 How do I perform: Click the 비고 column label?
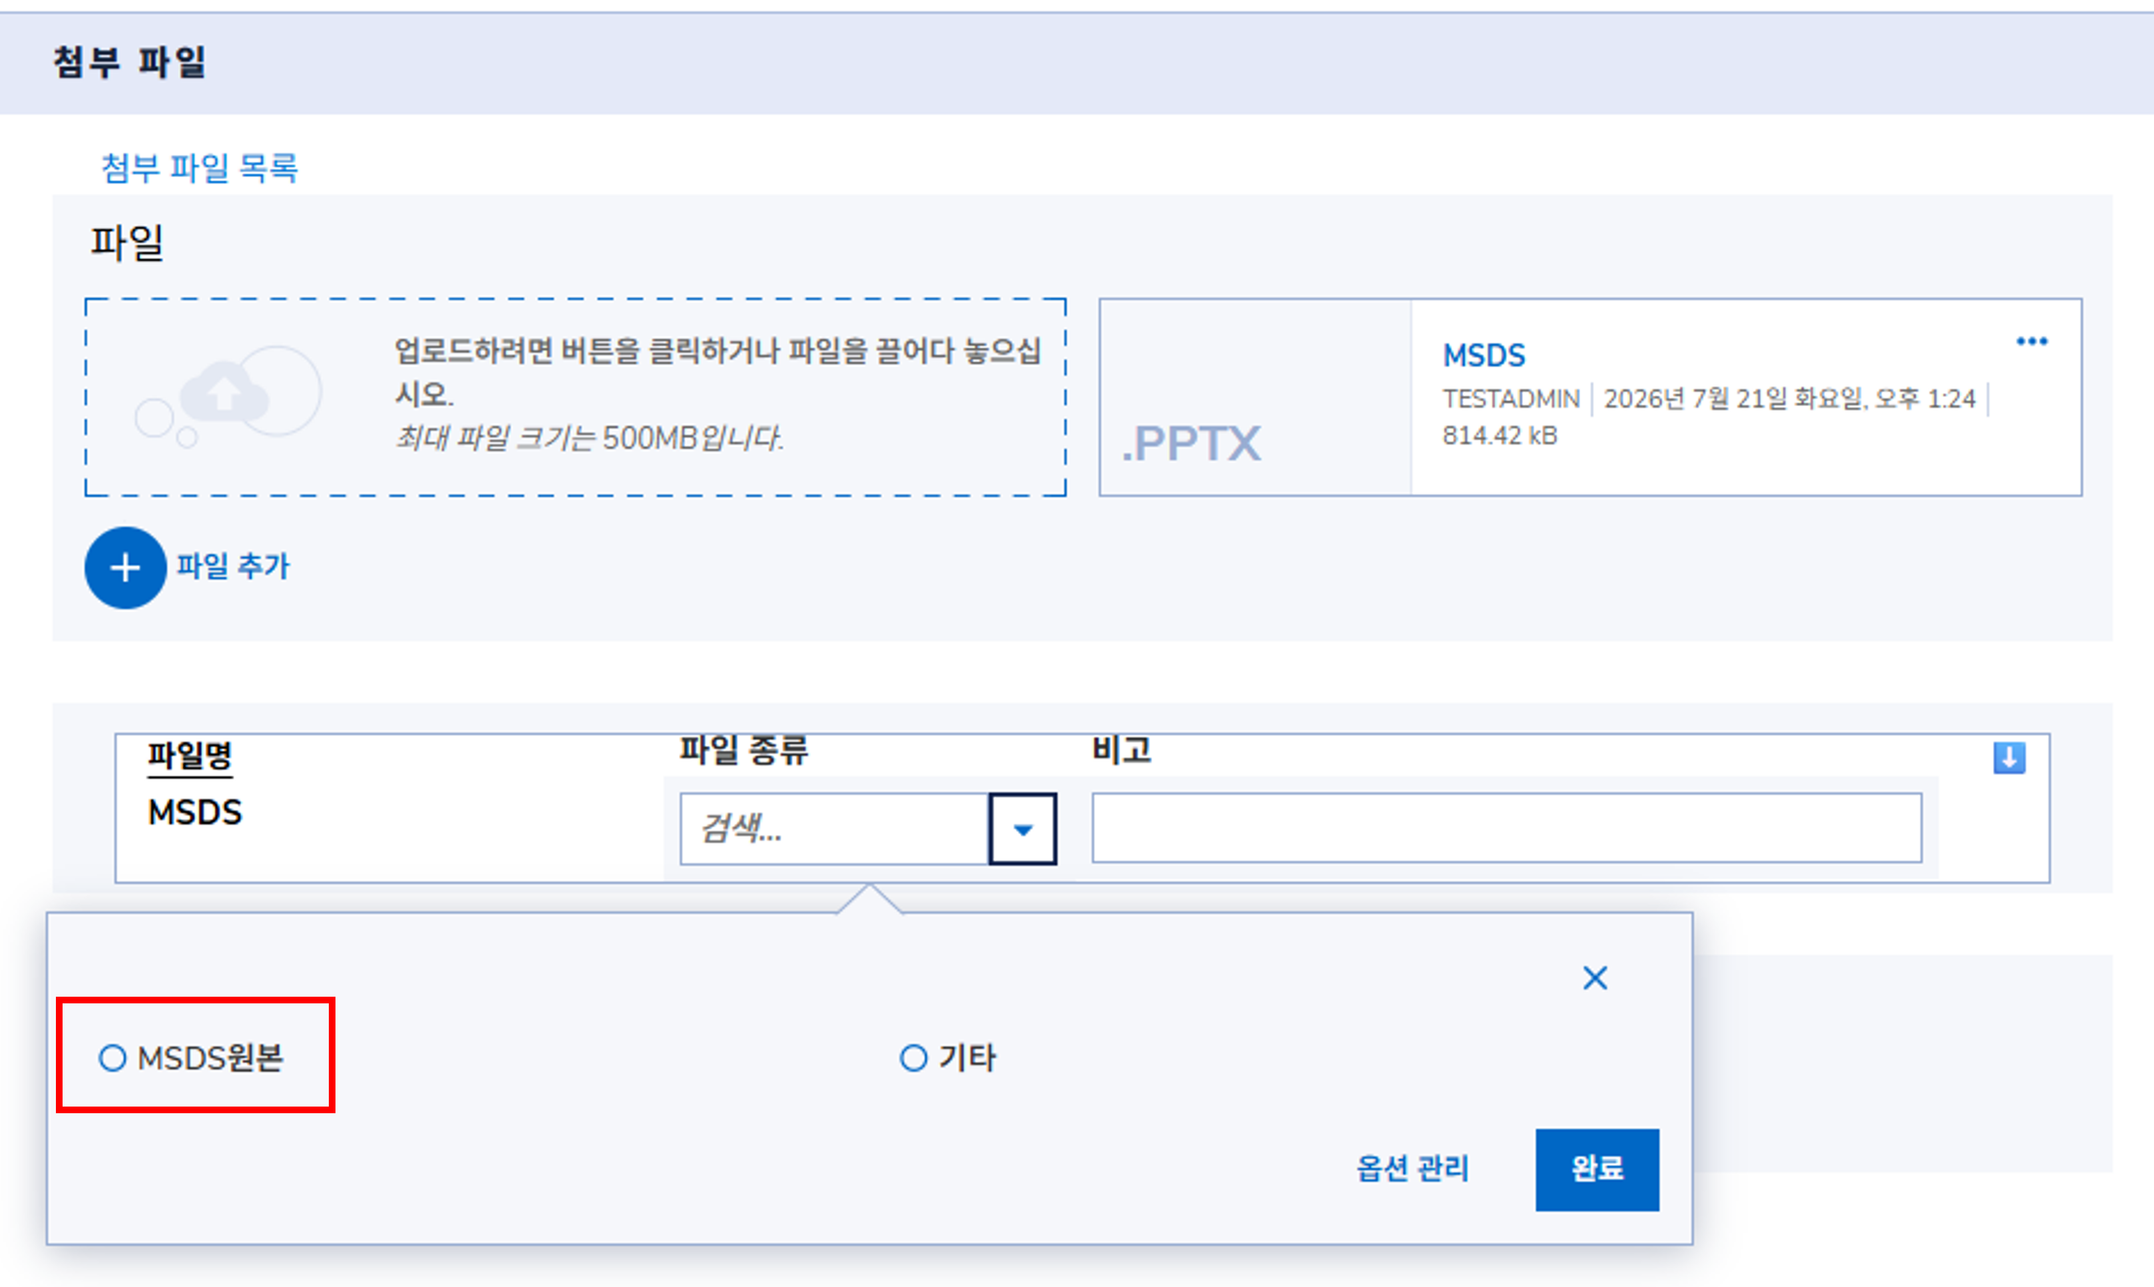(1122, 750)
